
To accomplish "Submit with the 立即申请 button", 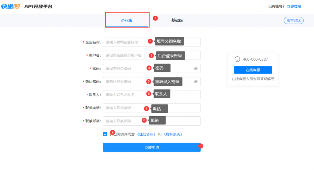I will (x=152, y=147).
